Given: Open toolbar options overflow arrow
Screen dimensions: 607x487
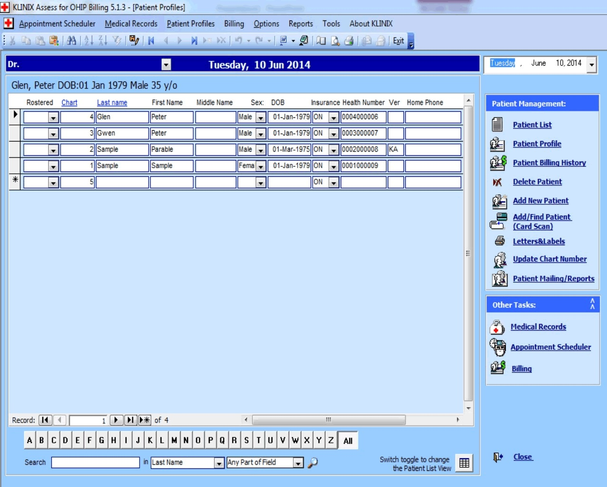Looking at the screenshot, I should pos(411,41).
